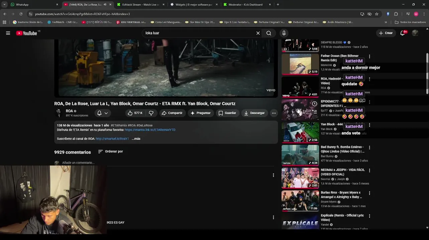Open more actions menu beside Descargar
This screenshot has height=240, width=429.
274,113
